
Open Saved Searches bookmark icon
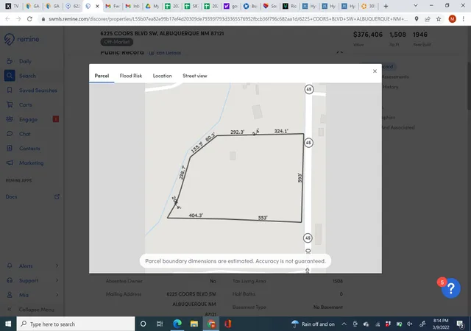(x=10, y=90)
